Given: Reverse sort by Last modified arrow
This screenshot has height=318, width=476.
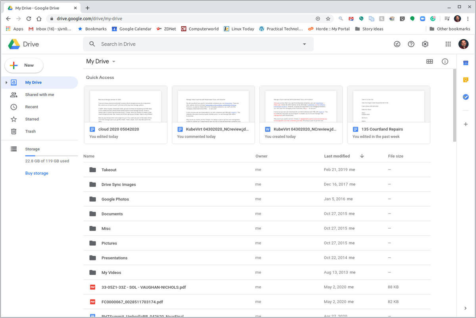Looking at the screenshot, I should pyautogui.click(x=362, y=156).
